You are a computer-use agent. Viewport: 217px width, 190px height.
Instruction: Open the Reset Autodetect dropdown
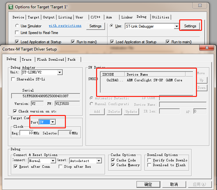(99, 161)
